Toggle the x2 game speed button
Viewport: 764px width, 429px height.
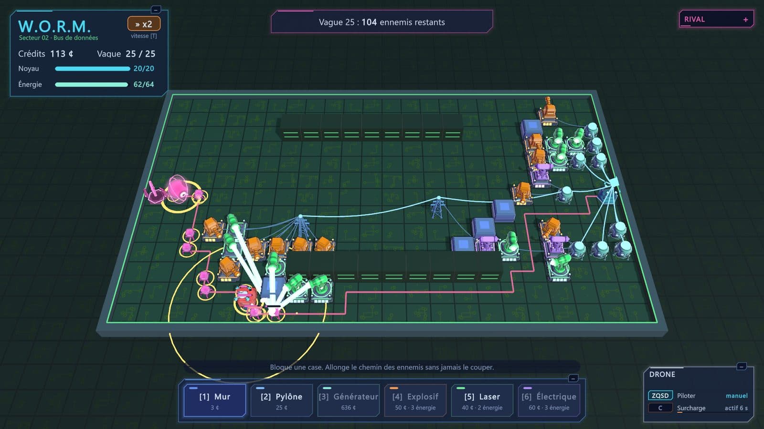click(144, 24)
